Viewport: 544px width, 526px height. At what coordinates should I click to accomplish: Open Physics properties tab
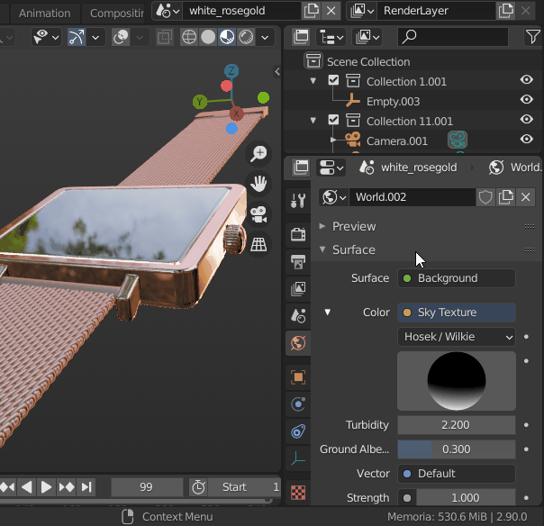coord(298,404)
